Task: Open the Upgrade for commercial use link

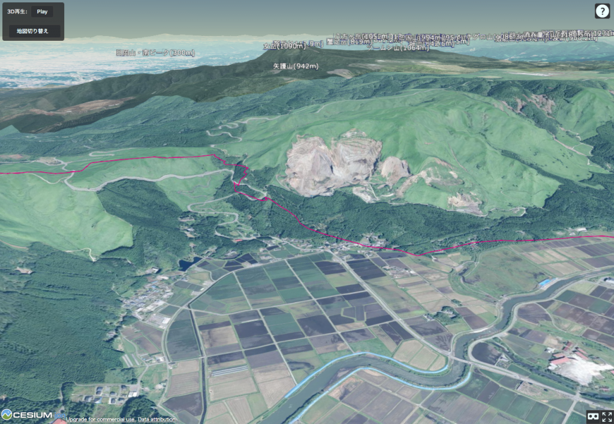Action: tap(100, 419)
